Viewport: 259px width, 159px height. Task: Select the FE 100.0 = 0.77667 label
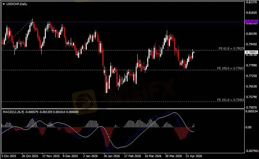[x=231, y=68]
